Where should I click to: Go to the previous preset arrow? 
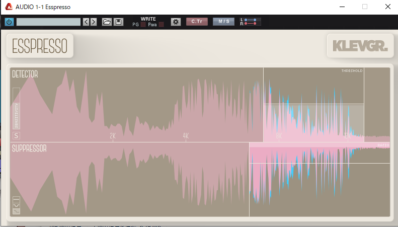(x=87, y=22)
